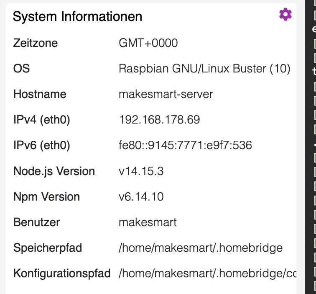Click the Npm Version label

(x=46, y=197)
